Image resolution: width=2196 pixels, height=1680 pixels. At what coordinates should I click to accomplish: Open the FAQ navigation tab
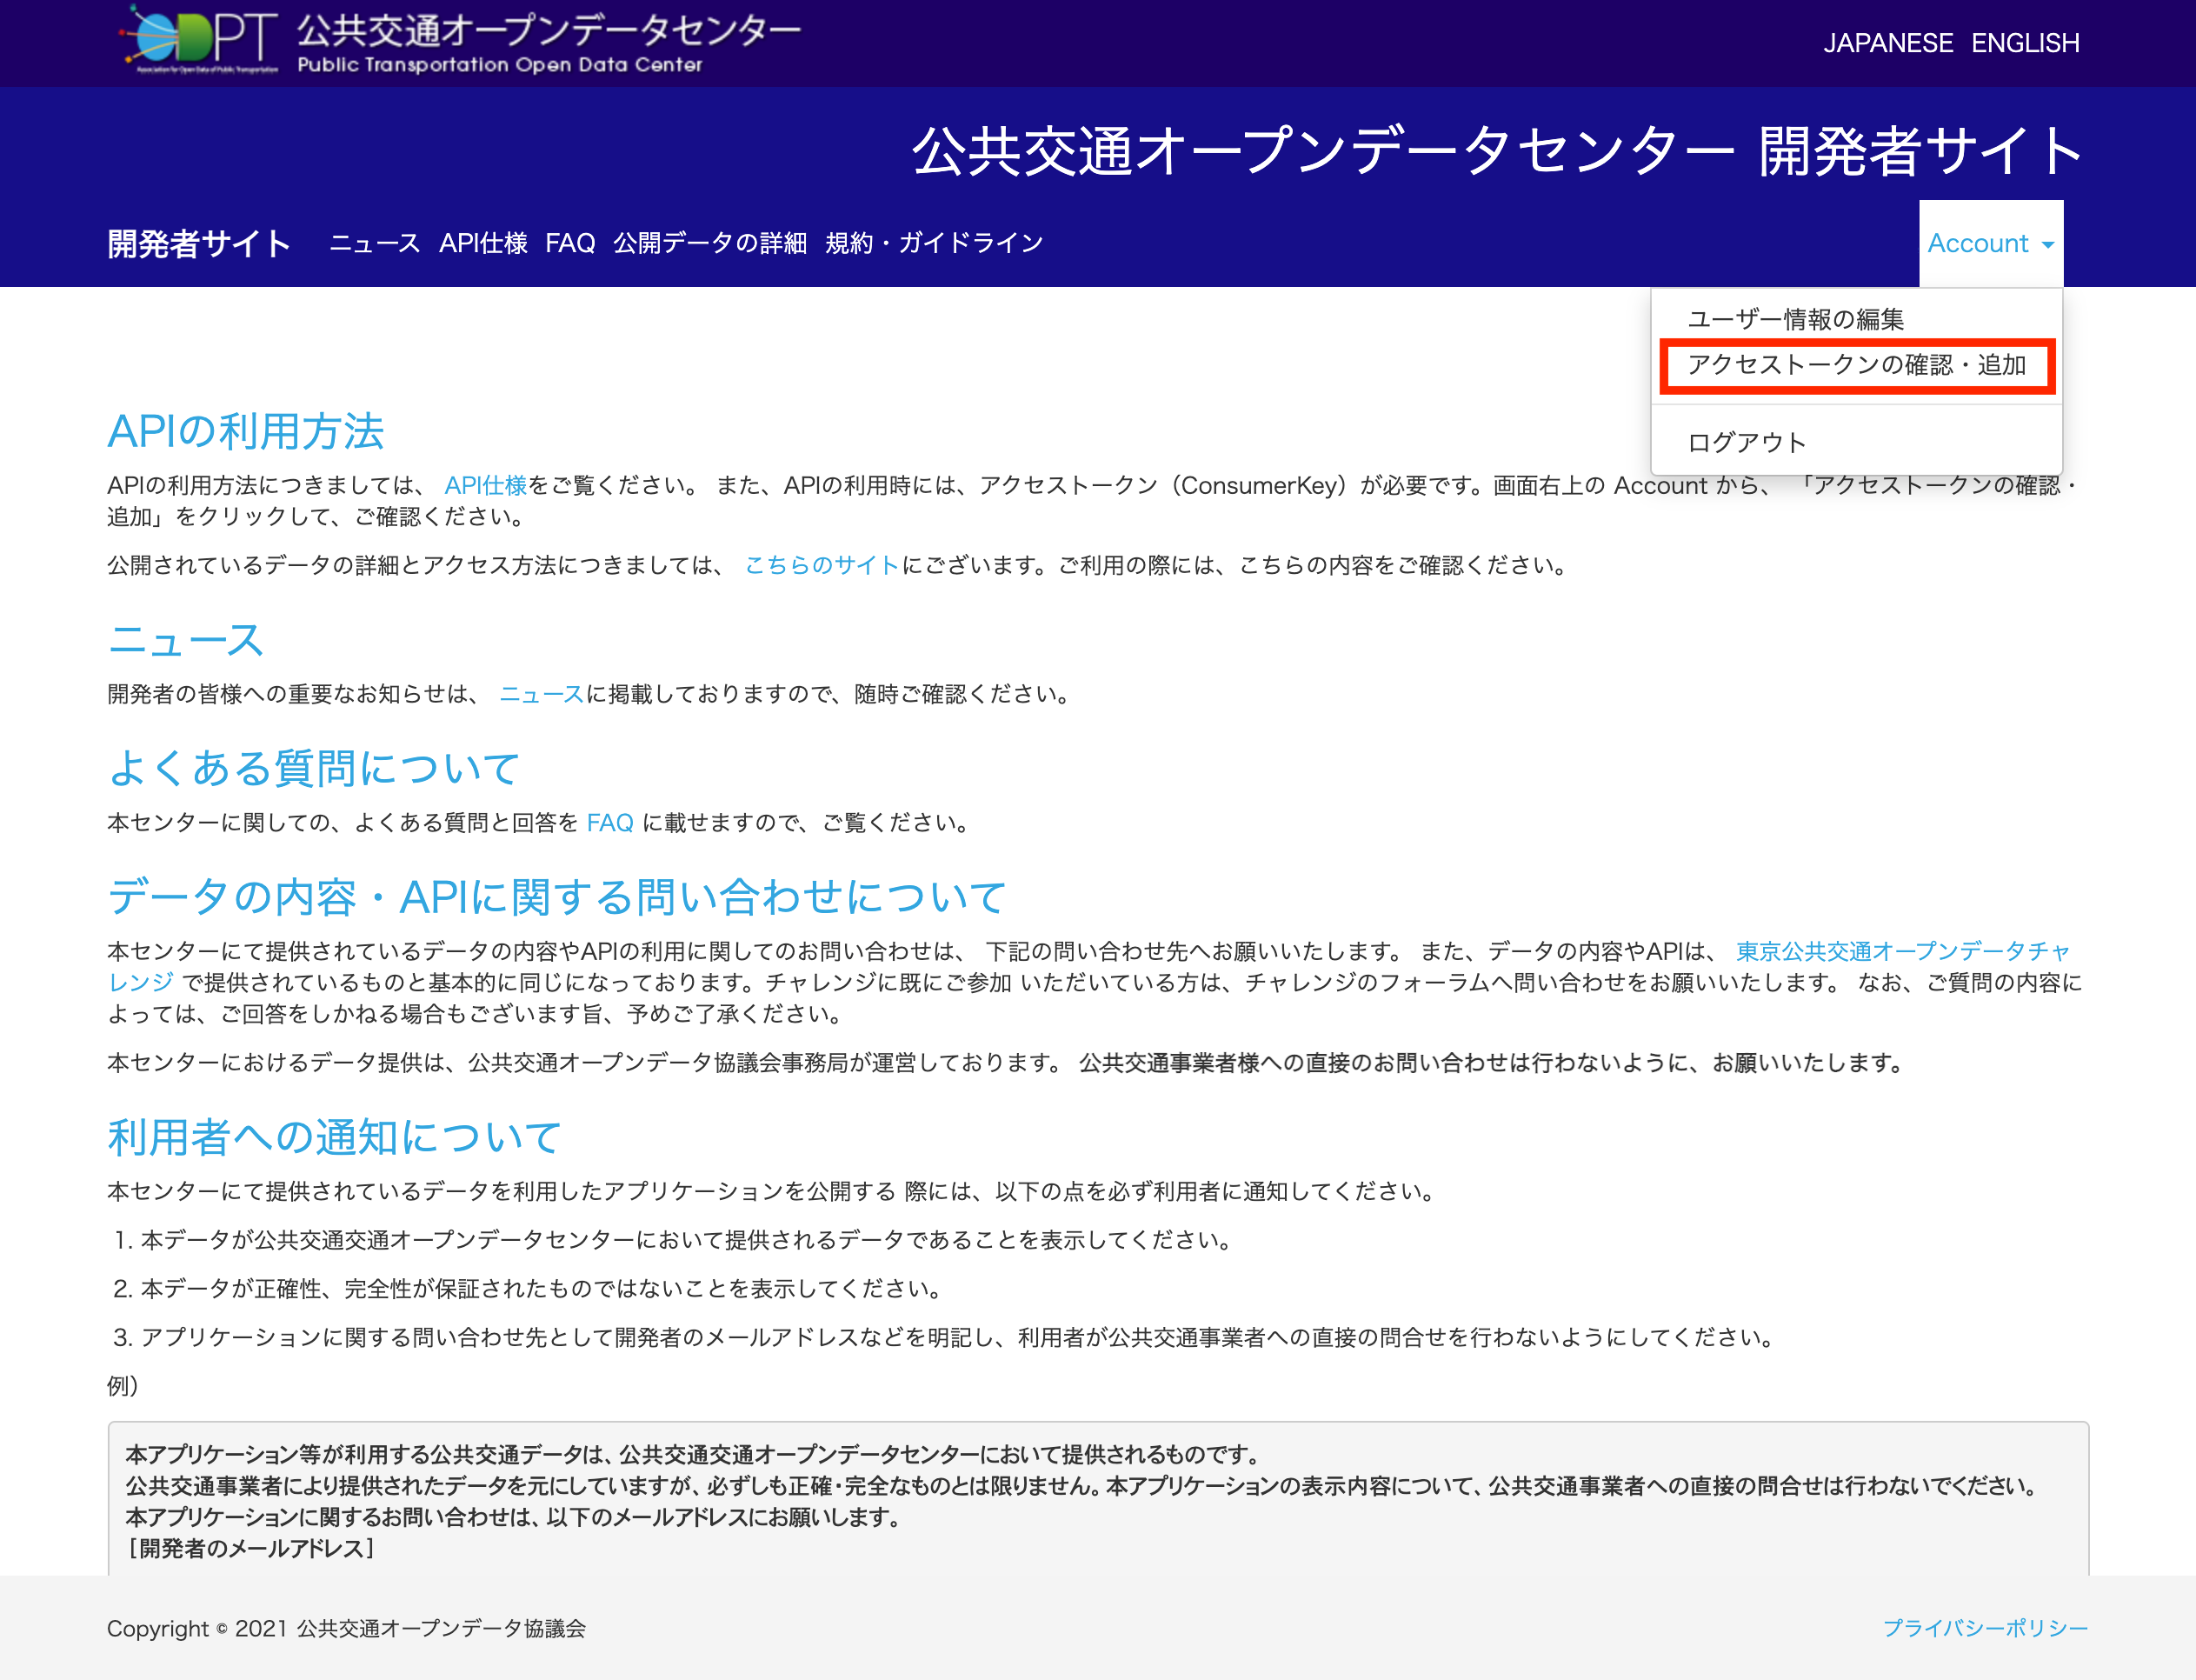569,241
